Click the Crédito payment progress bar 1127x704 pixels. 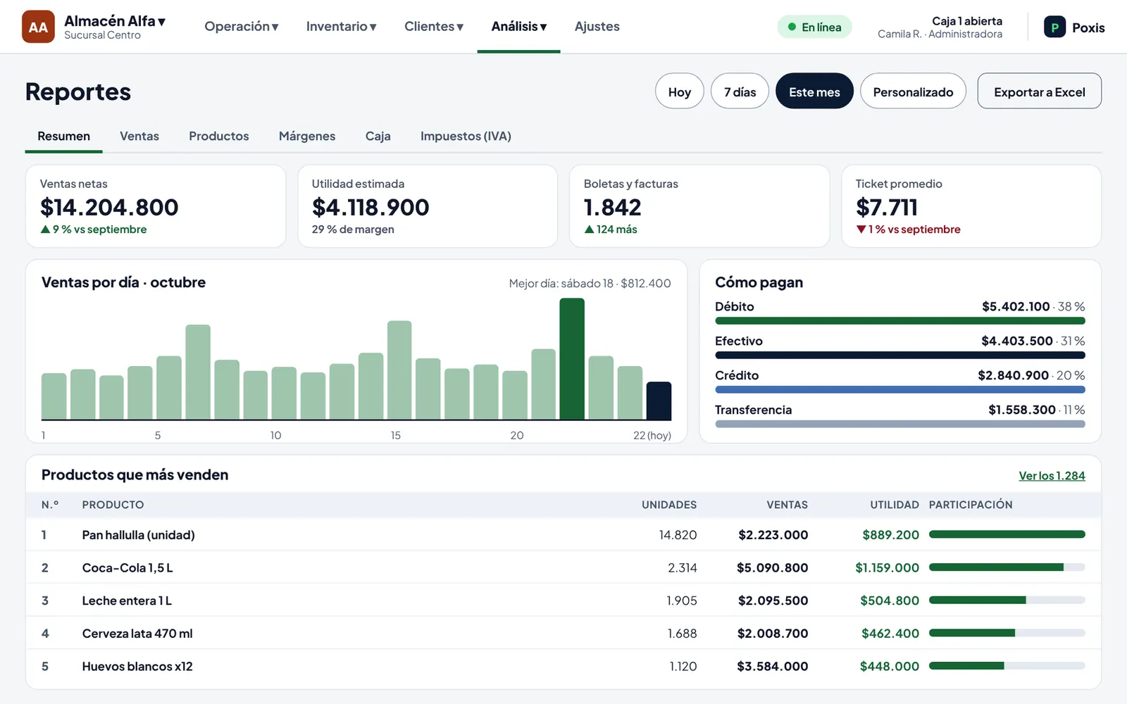click(900, 390)
